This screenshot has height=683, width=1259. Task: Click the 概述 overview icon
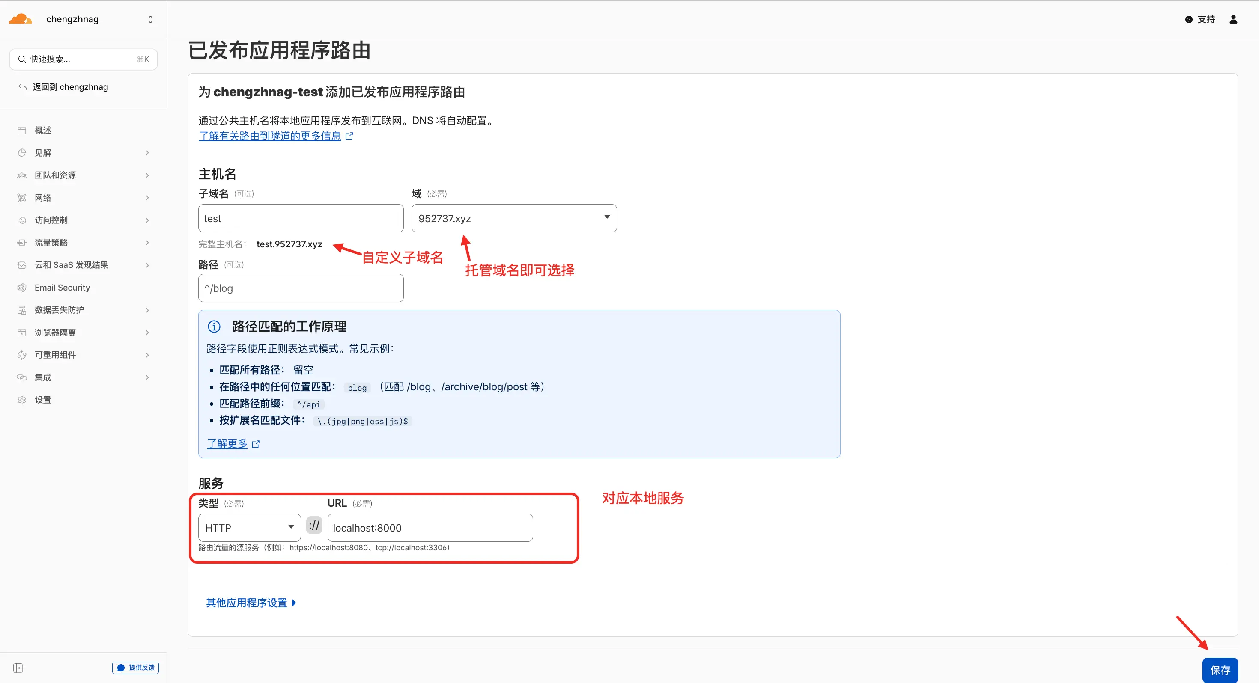pos(22,131)
